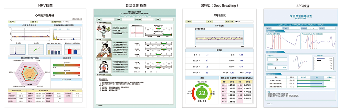Click the 最小心率 value 75
The width and height of the screenshot is (342, 112).
click(x=207, y=67)
